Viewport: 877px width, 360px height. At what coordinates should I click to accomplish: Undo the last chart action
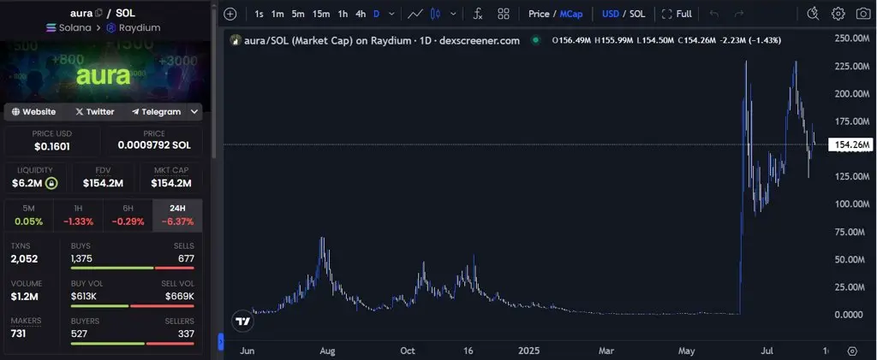713,14
